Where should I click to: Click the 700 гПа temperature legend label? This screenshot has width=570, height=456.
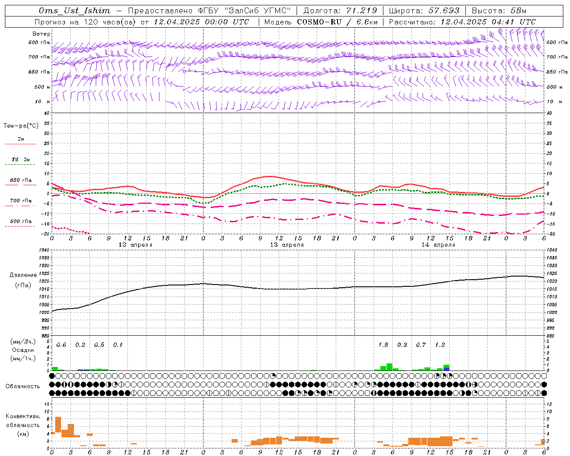pyautogui.click(x=21, y=201)
